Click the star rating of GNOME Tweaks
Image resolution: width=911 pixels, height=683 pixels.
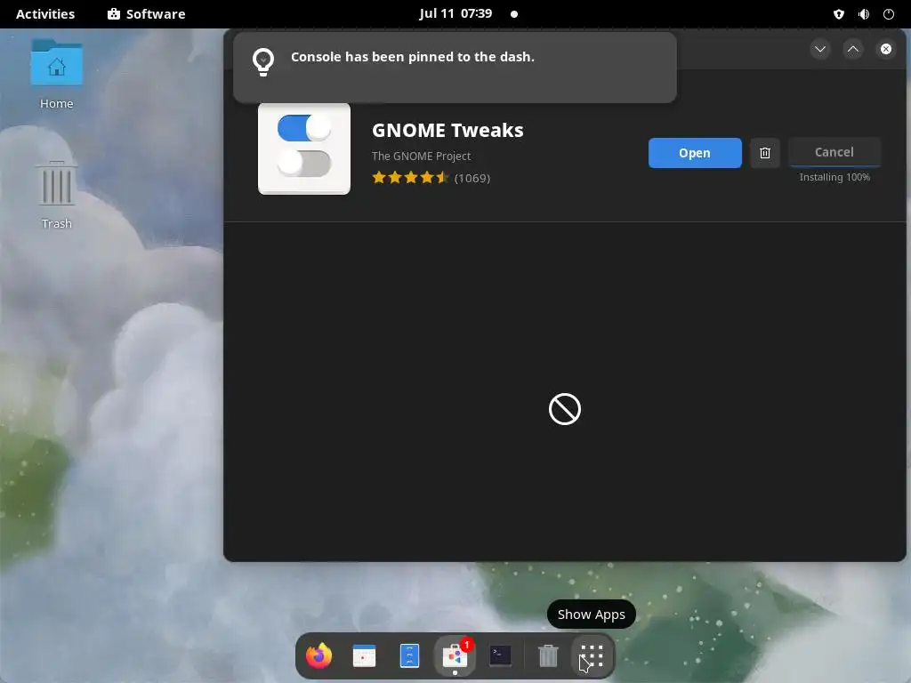(x=410, y=178)
